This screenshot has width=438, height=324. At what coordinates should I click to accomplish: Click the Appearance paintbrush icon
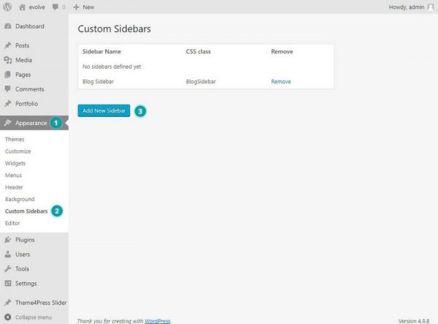pos(8,123)
